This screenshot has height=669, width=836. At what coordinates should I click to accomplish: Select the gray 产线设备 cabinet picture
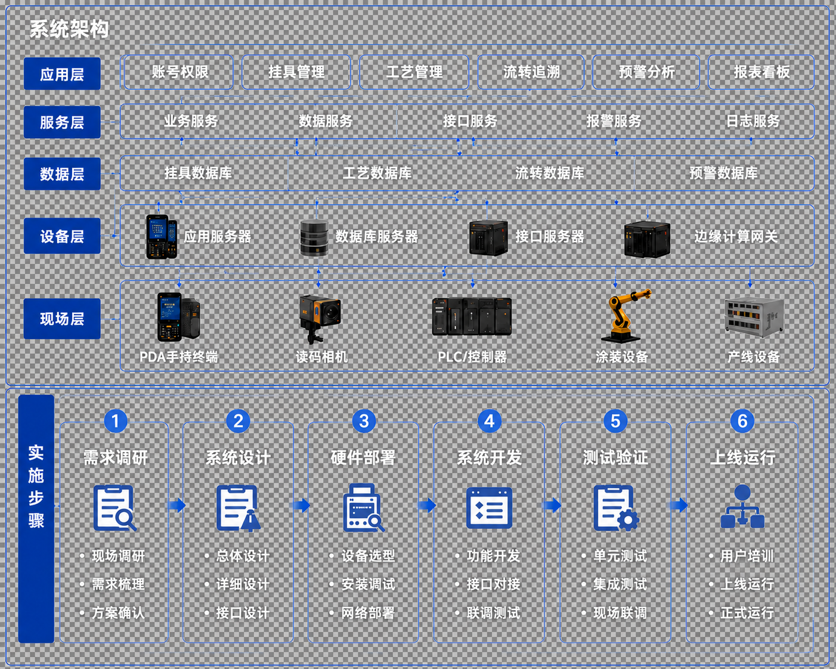point(754,318)
